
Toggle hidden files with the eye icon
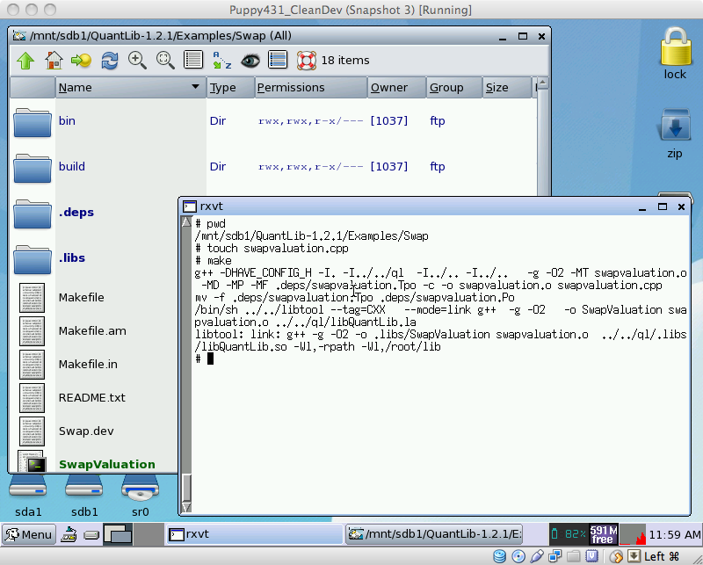click(x=250, y=61)
